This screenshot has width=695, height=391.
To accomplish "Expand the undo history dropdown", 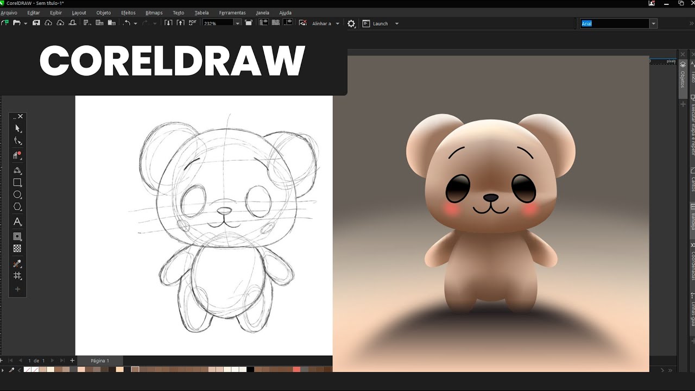I will click(135, 23).
